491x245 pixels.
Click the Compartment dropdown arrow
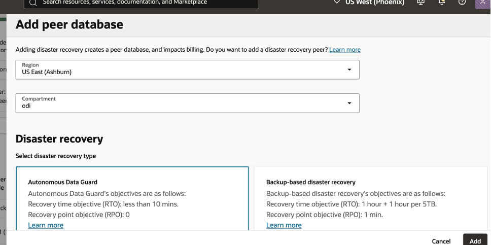tap(349, 103)
